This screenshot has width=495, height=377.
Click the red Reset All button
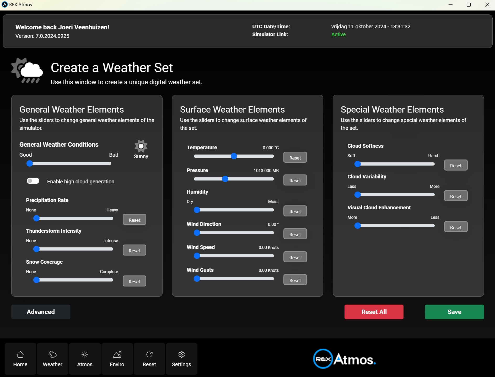[374, 312]
